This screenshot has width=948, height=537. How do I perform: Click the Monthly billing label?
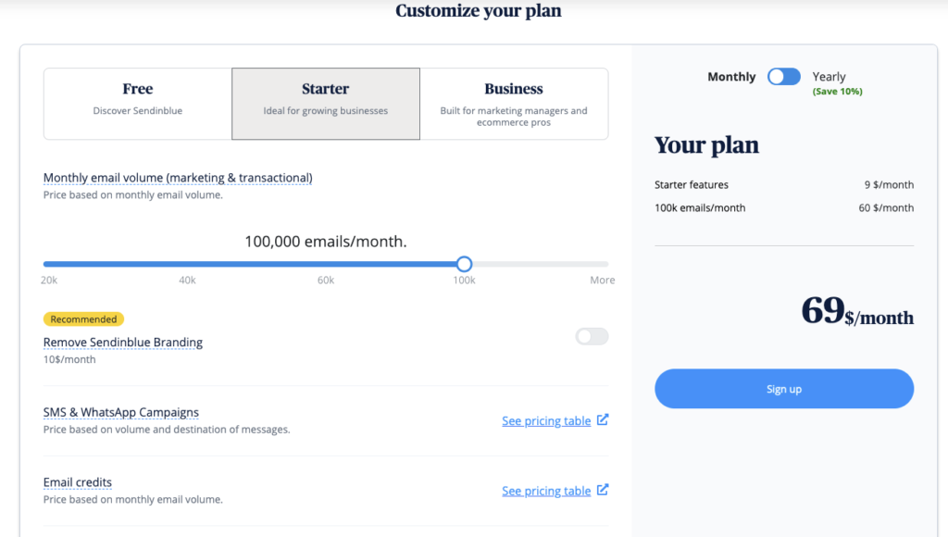(731, 77)
